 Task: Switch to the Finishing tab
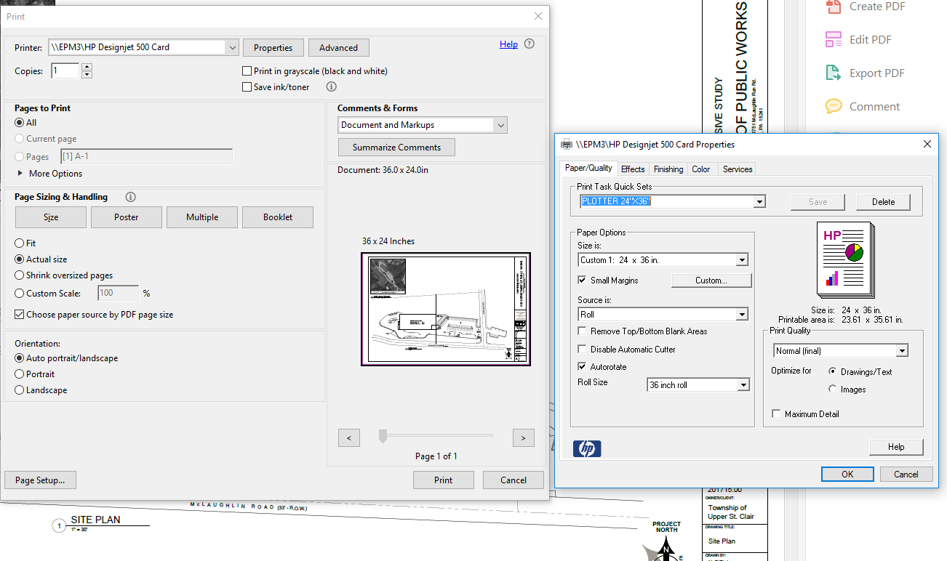click(x=668, y=169)
